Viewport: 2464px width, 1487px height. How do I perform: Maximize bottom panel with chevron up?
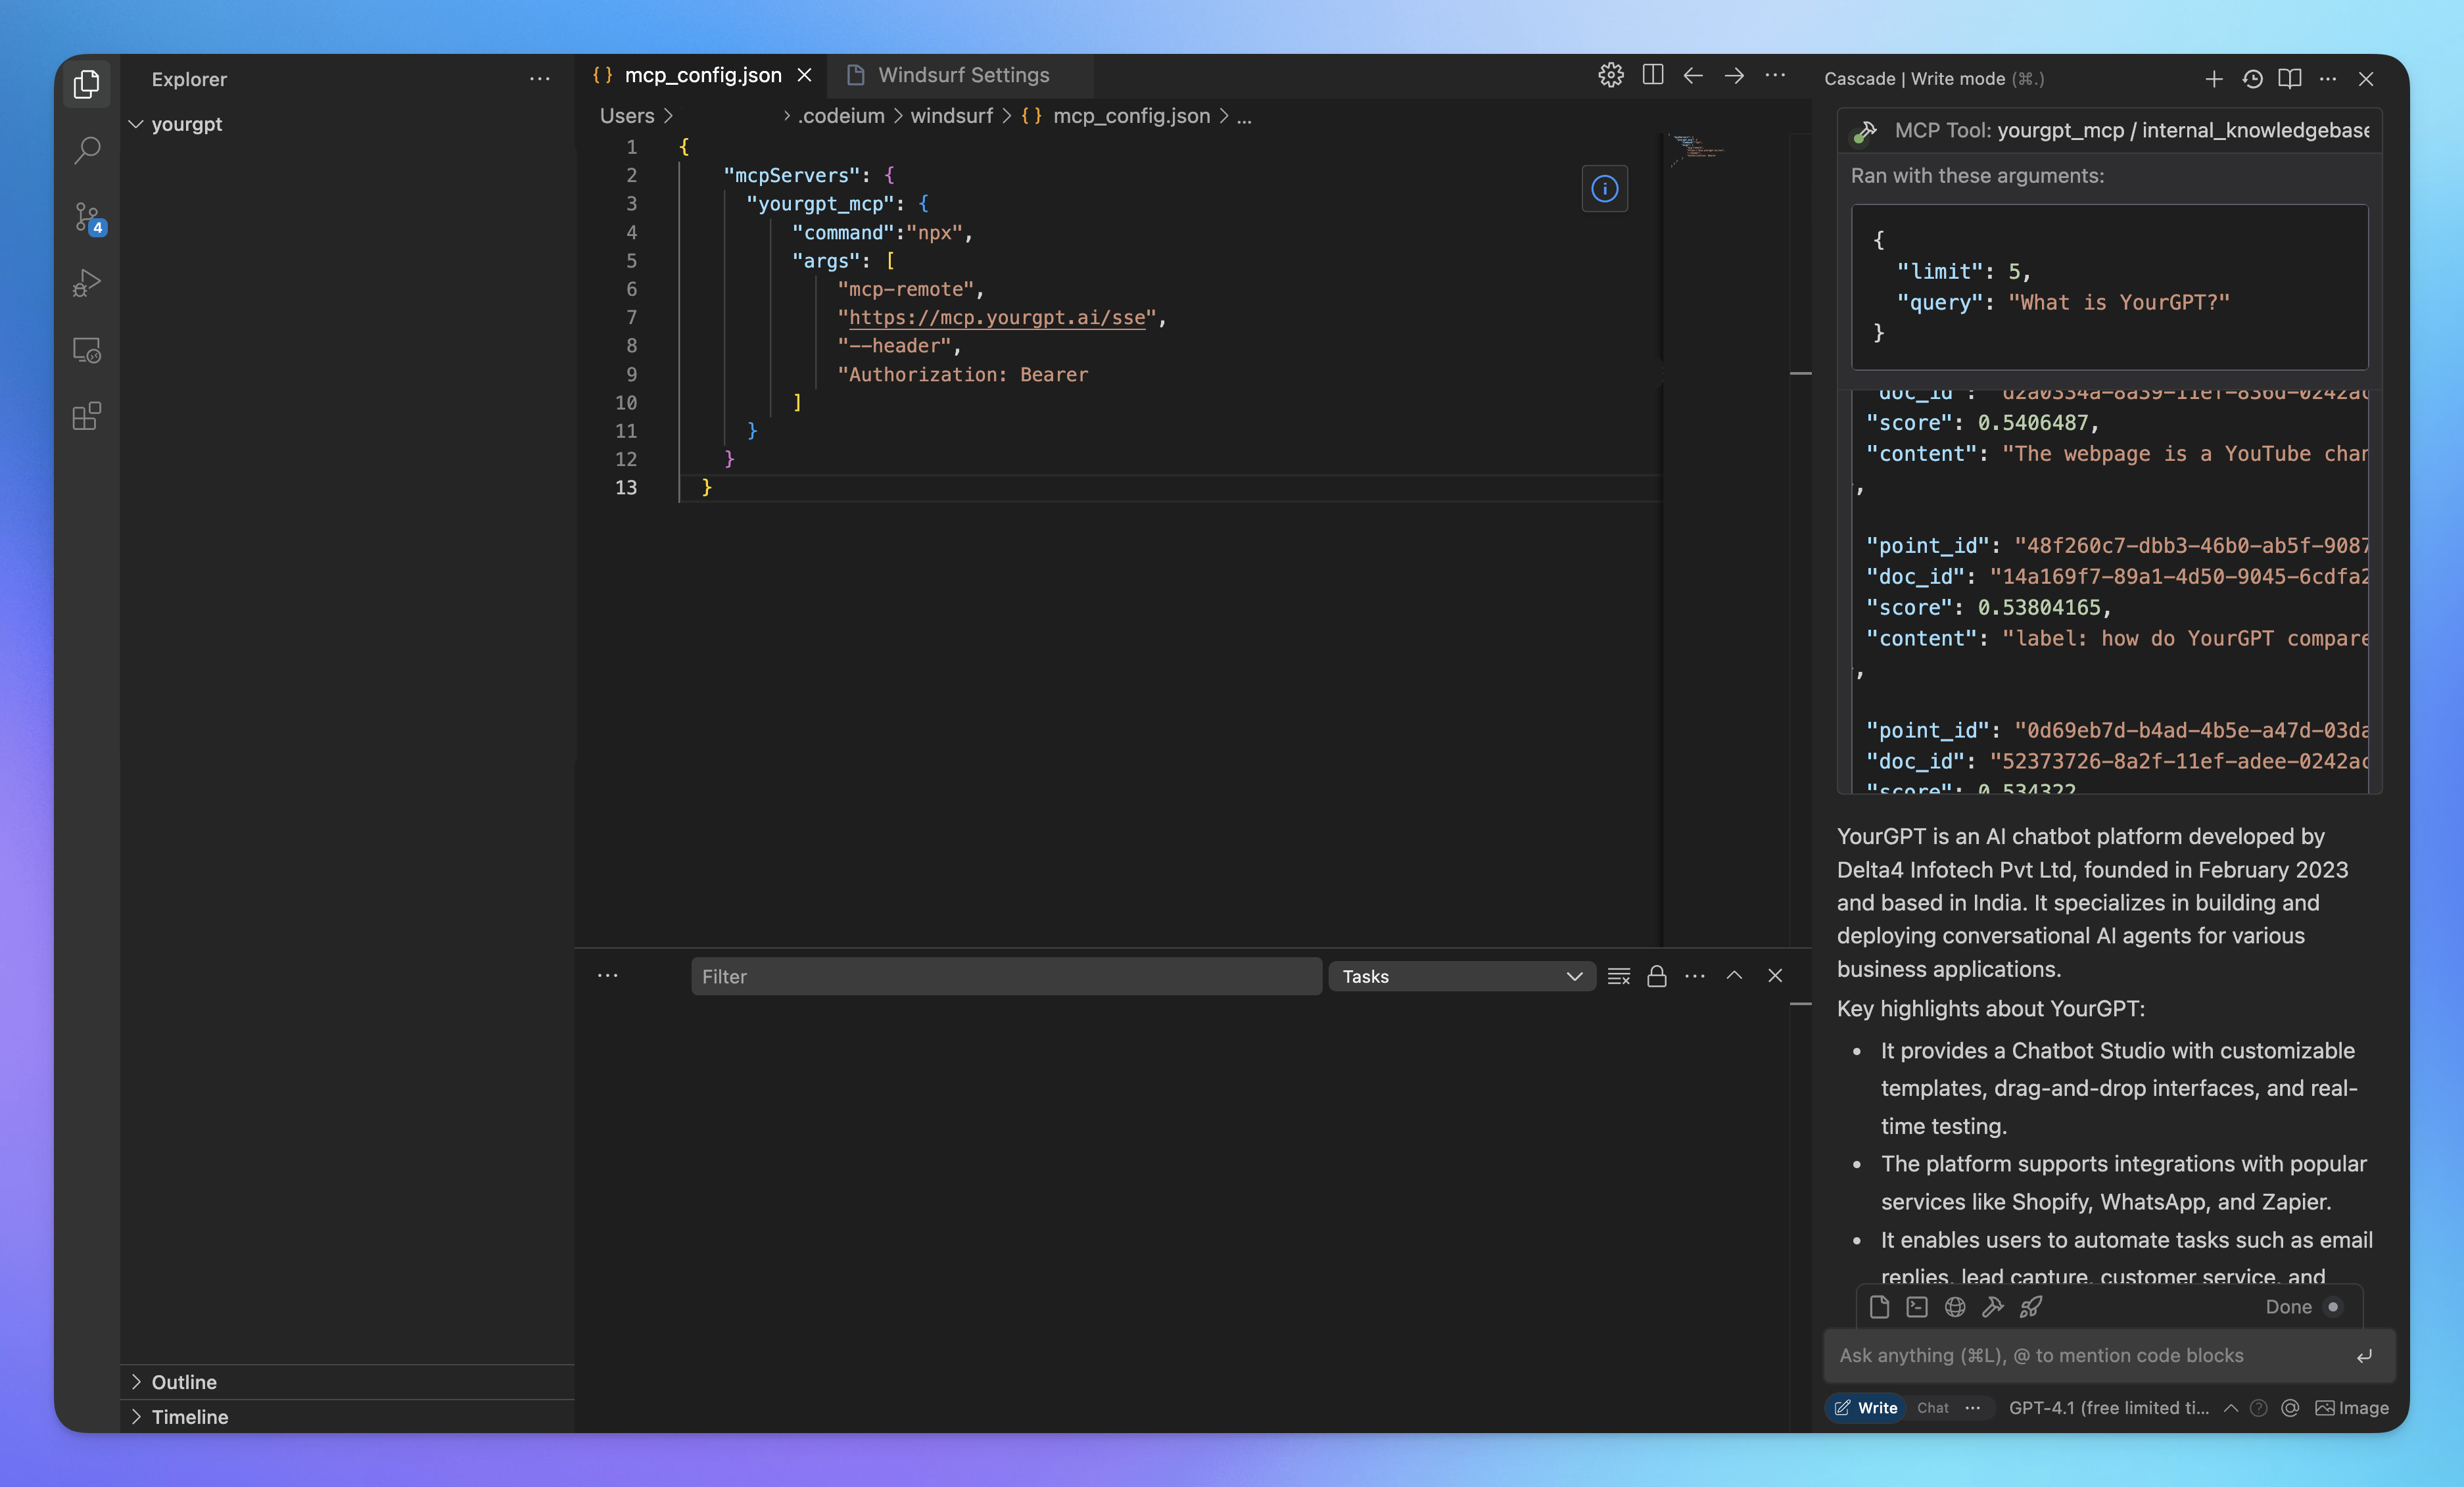(x=1734, y=976)
